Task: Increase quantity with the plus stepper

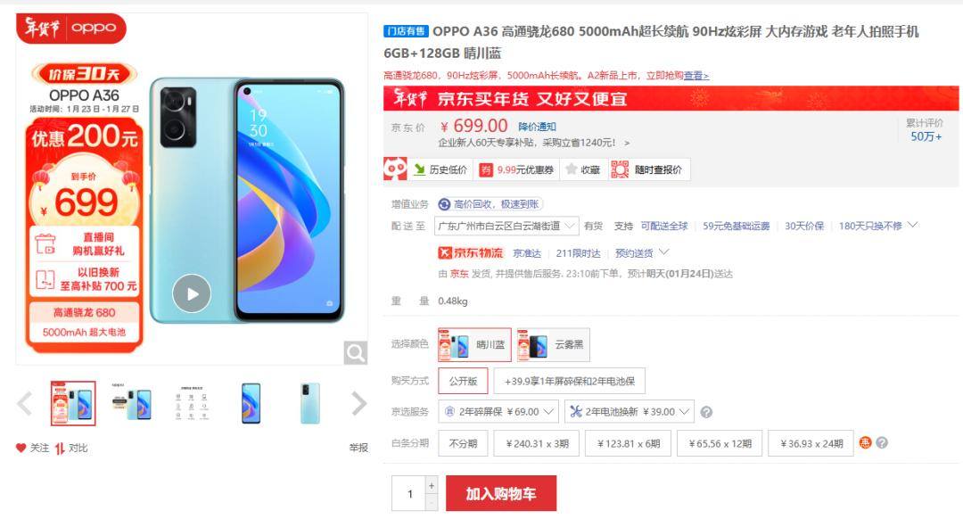Action: [x=432, y=484]
